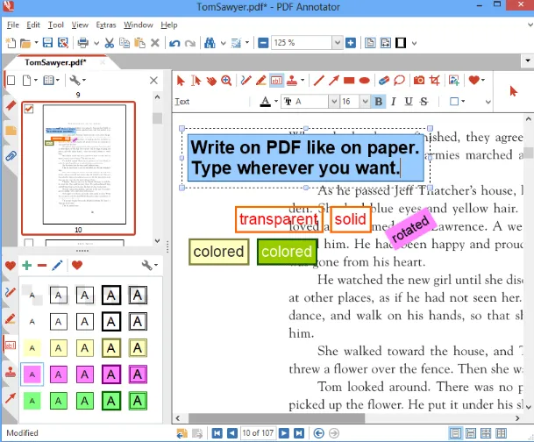This screenshot has width=534, height=442.
Task: Jump to the first page
Action: (x=217, y=433)
